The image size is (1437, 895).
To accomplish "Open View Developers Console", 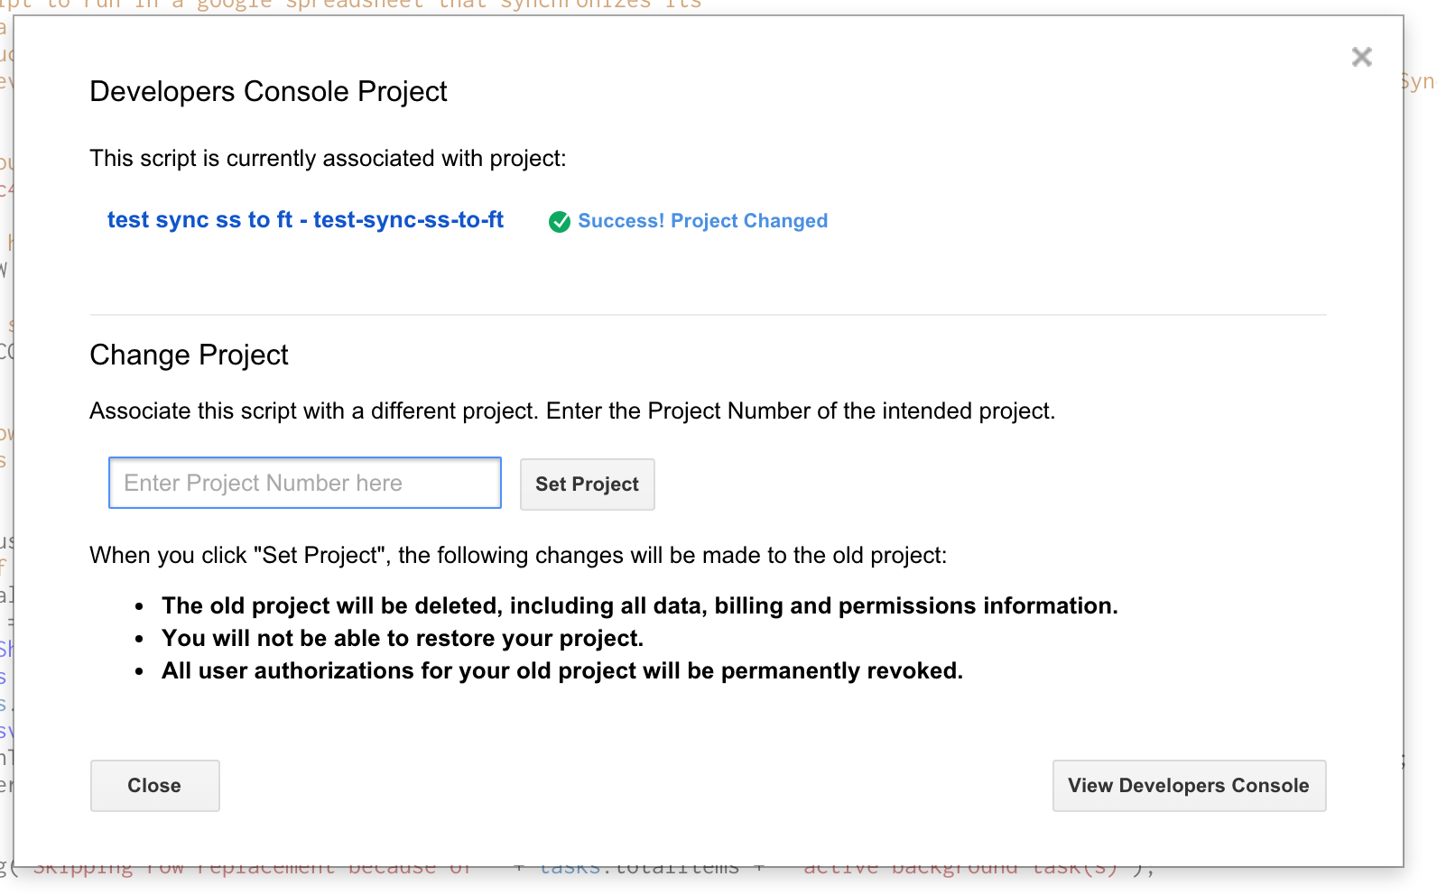I will click(1188, 785).
